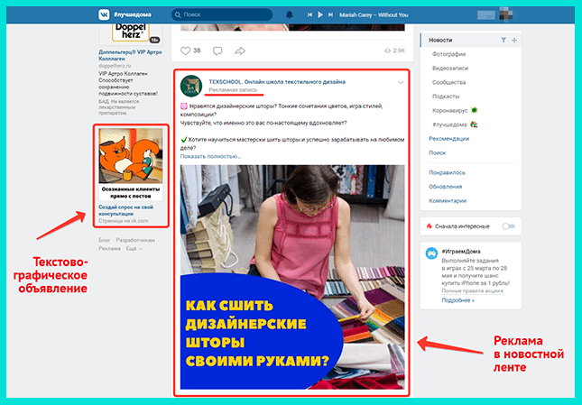Open the Понравилось section
The height and width of the screenshot is (405, 582).
pos(447,173)
